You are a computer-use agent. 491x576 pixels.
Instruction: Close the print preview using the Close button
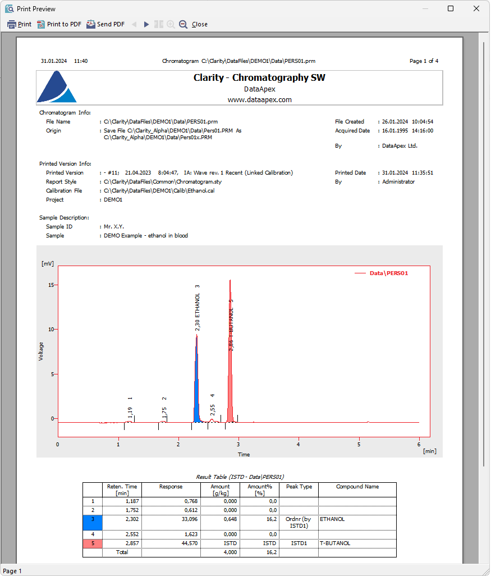pyautogui.click(x=200, y=24)
